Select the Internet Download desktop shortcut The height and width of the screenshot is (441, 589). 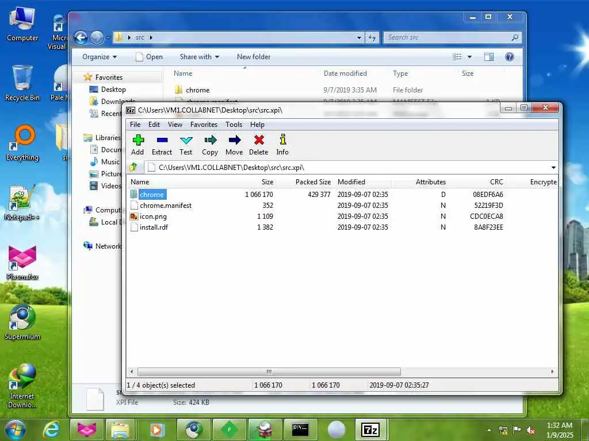[22, 385]
